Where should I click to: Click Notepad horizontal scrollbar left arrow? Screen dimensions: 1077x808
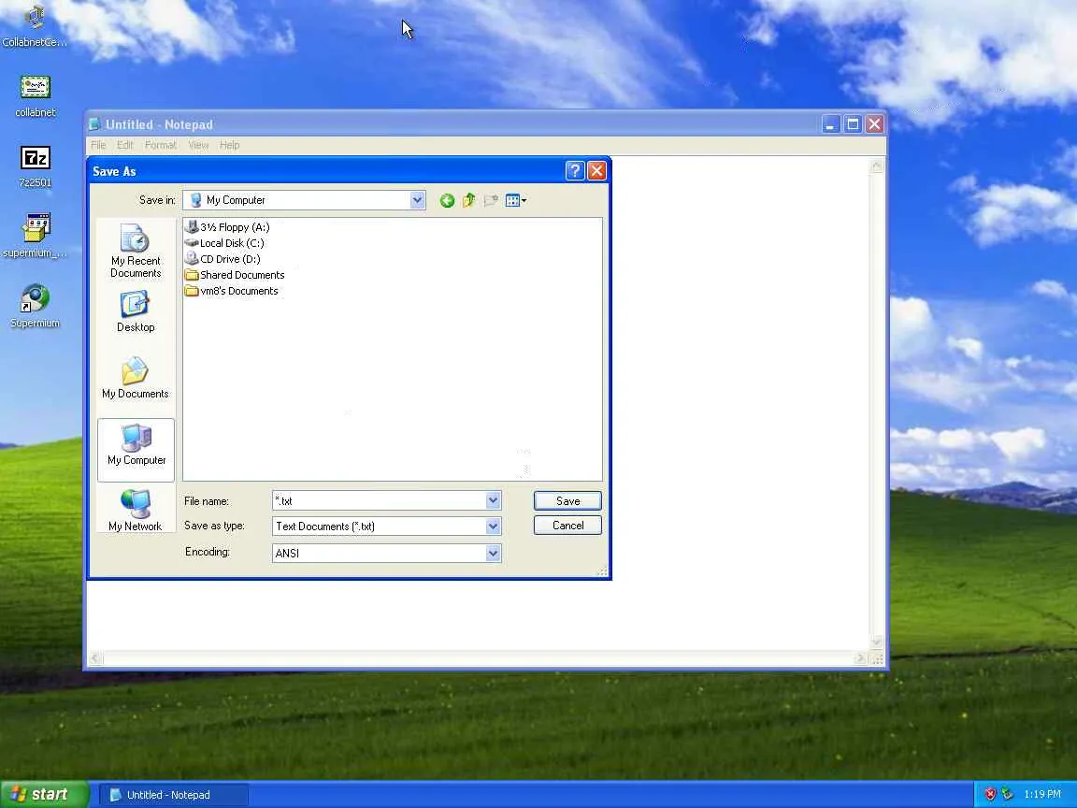[95, 659]
